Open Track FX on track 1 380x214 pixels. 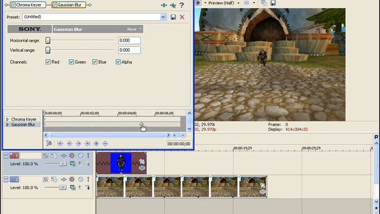coord(64,156)
